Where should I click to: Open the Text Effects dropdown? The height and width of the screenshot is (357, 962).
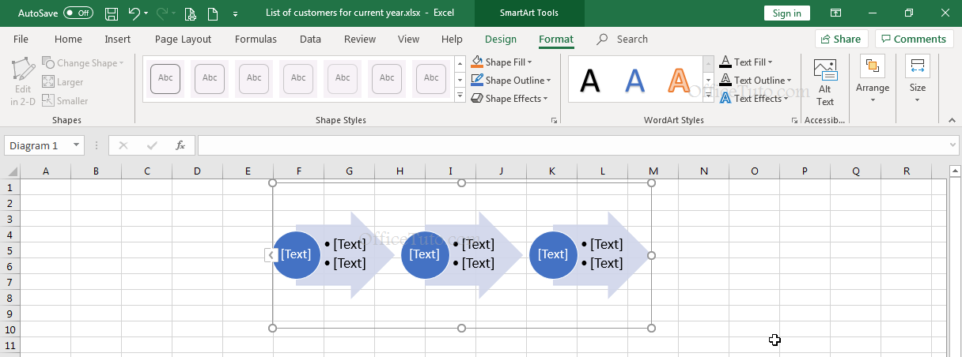pos(754,99)
